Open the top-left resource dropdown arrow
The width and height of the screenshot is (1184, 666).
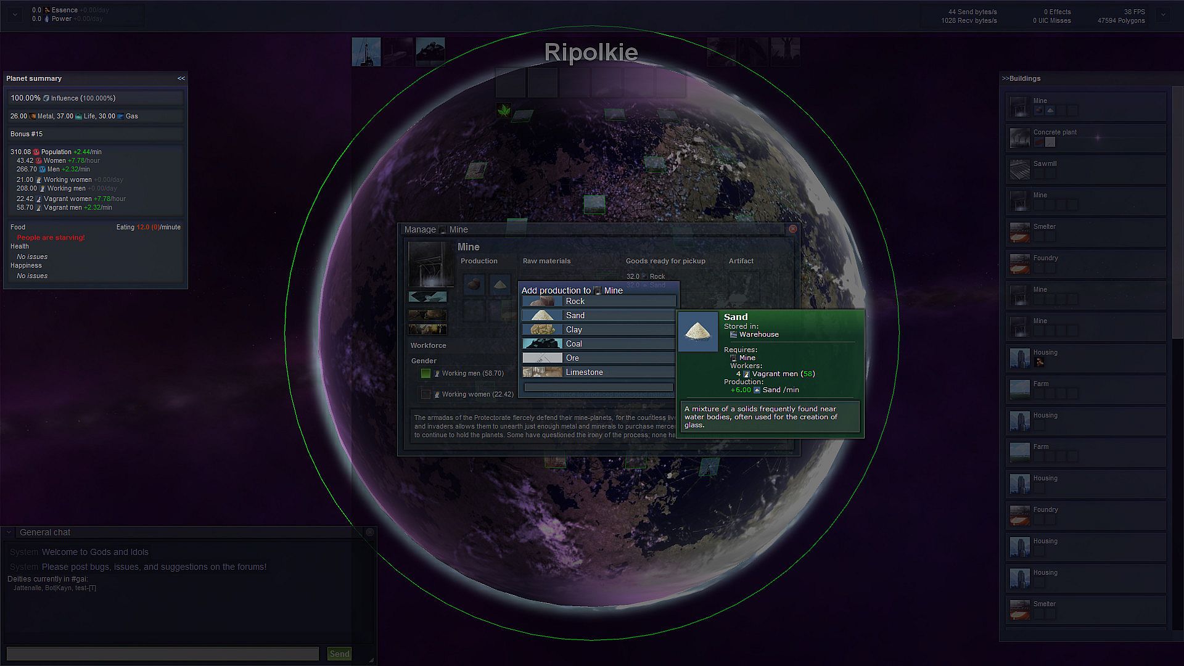click(x=15, y=14)
